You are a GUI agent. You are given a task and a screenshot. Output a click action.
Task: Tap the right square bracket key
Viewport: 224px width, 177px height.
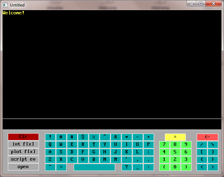213,152
